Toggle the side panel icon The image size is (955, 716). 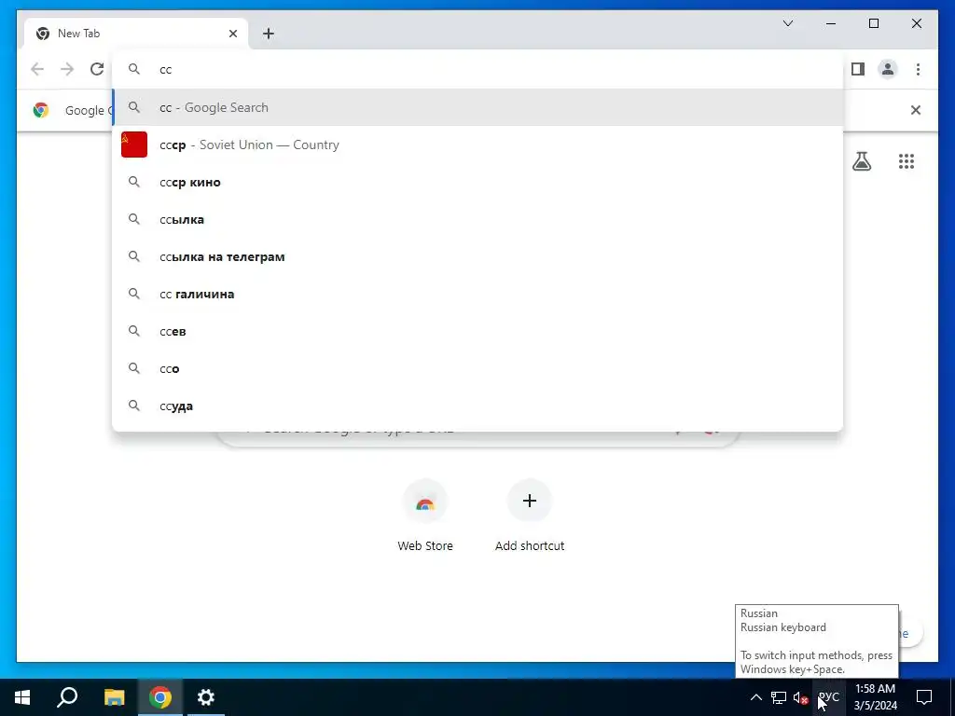[858, 69]
